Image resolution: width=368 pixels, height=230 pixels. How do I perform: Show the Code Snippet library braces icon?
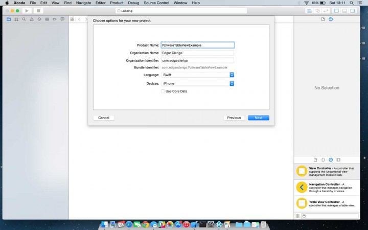pyautogui.click(x=323, y=160)
